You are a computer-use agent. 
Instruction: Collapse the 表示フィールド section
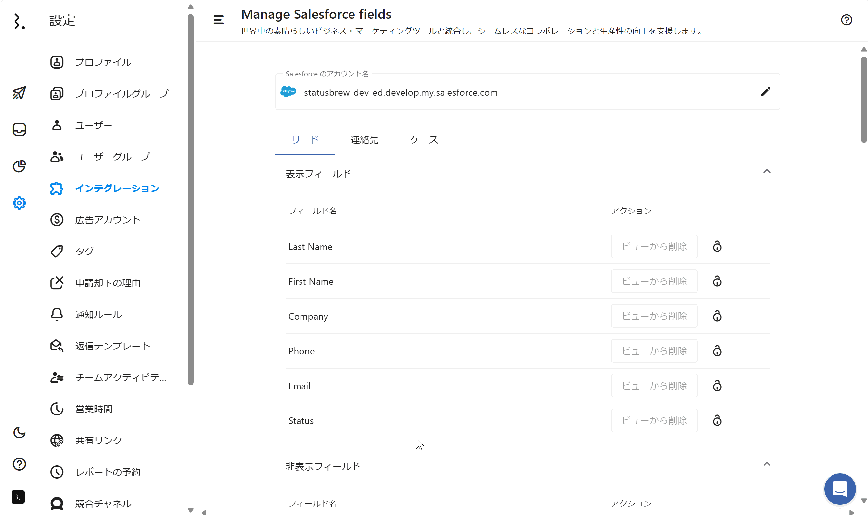click(767, 171)
